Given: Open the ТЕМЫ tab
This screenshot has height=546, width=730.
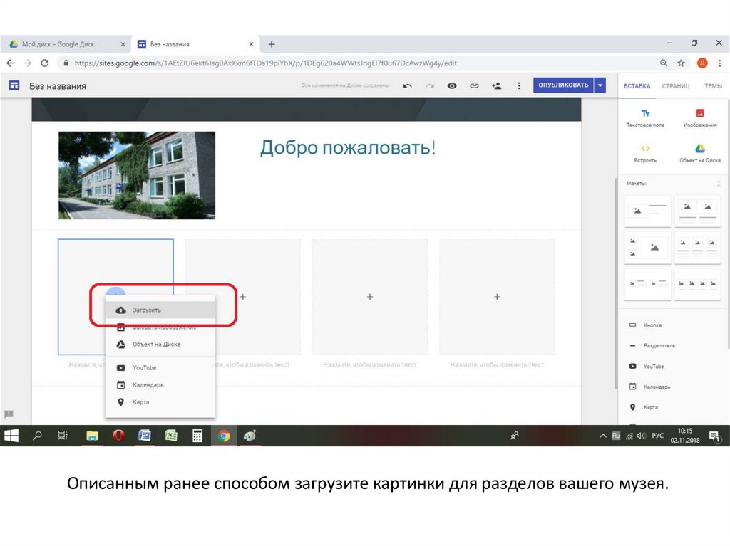Looking at the screenshot, I should [713, 85].
